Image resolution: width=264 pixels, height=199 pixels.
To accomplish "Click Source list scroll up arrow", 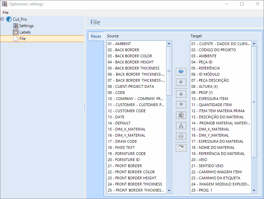I will (169, 44).
